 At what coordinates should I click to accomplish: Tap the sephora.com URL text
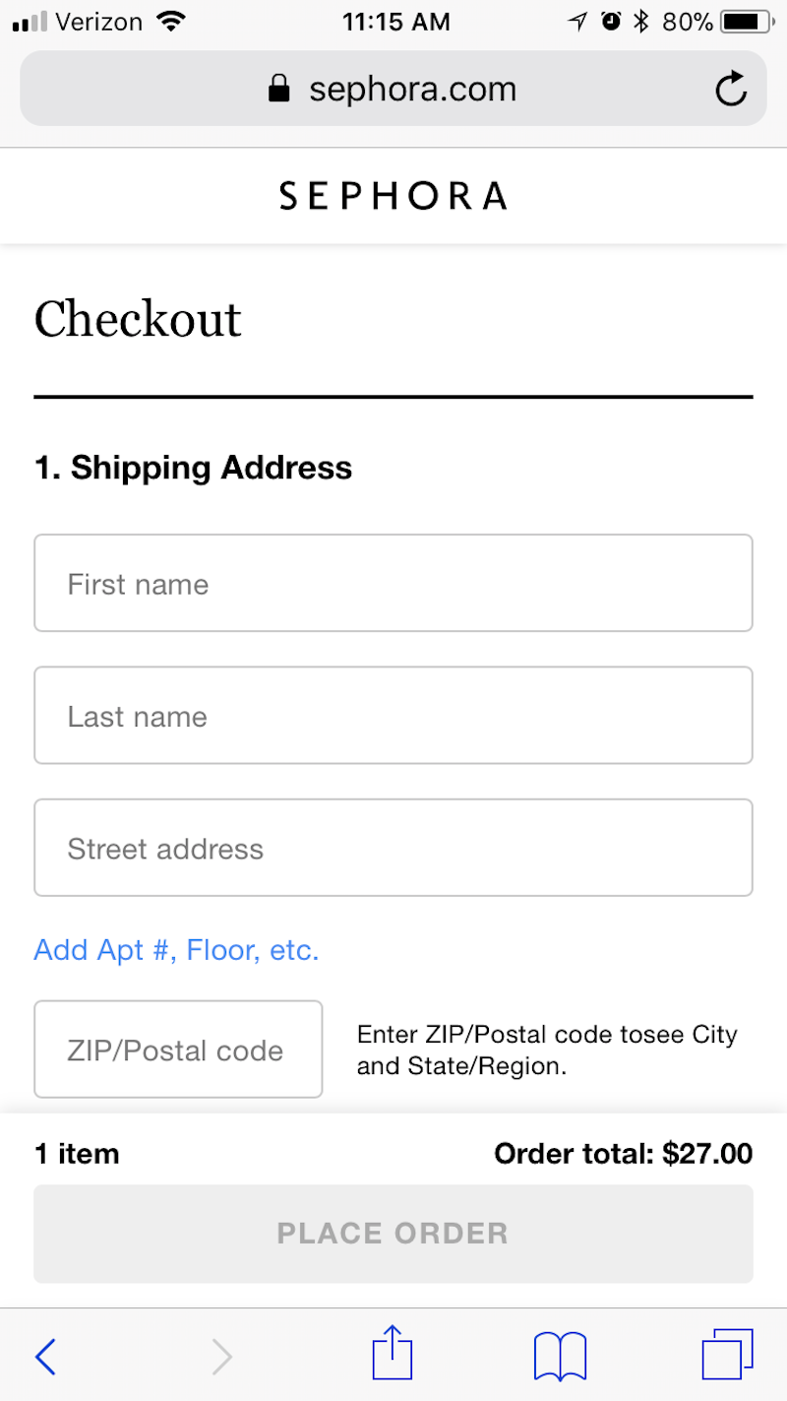(413, 90)
